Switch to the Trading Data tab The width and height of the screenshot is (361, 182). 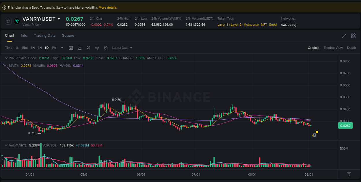click(x=45, y=35)
